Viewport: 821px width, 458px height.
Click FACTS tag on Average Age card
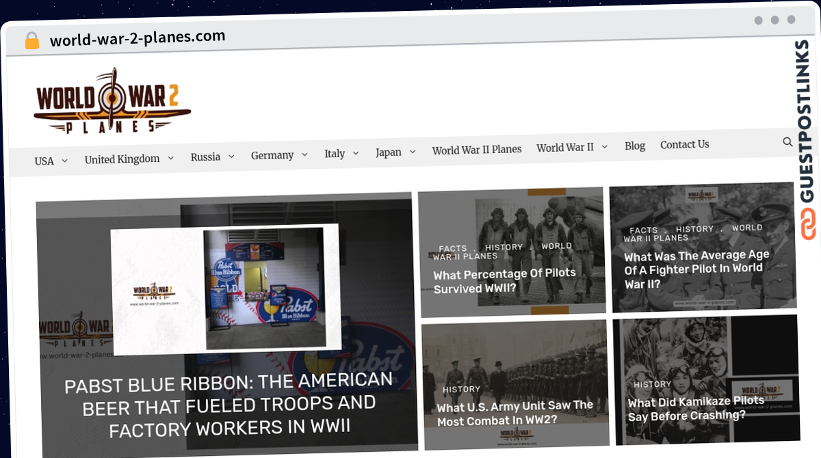coord(643,230)
